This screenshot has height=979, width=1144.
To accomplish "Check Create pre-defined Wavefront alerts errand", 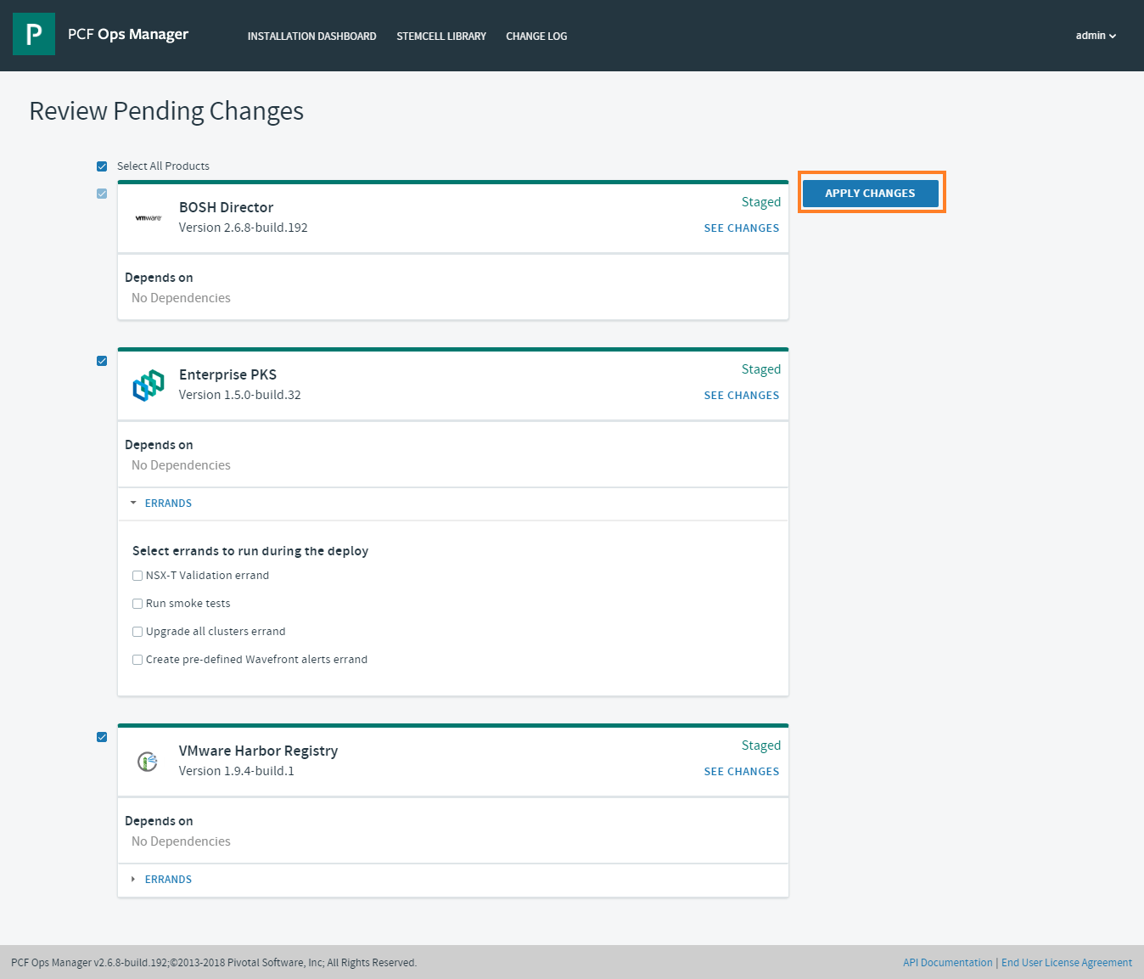I will click(137, 660).
